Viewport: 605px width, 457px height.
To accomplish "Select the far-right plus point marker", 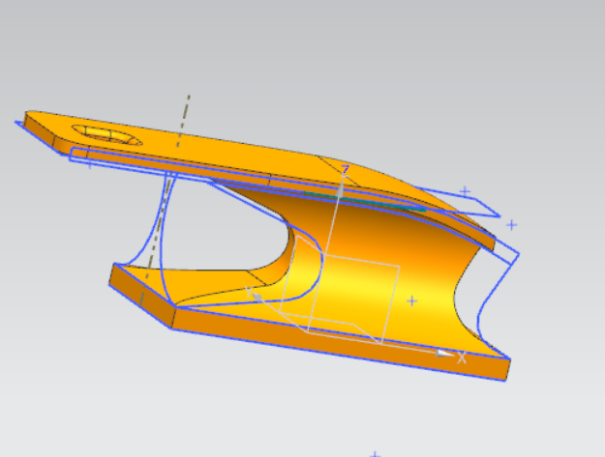I will [x=511, y=224].
